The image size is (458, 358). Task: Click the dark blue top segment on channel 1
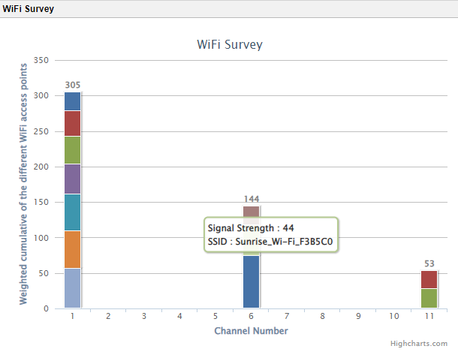click(72, 101)
